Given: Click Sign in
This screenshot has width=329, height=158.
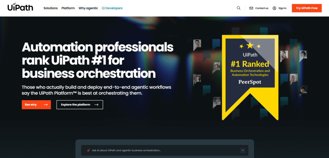Looking at the screenshot, I should 282,8.
